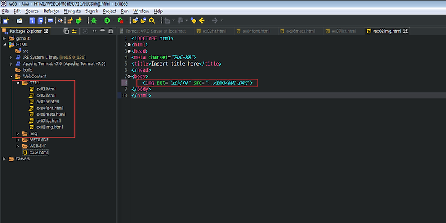Open the Source menu
The height and width of the screenshot is (223, 446).
(32, 11)
